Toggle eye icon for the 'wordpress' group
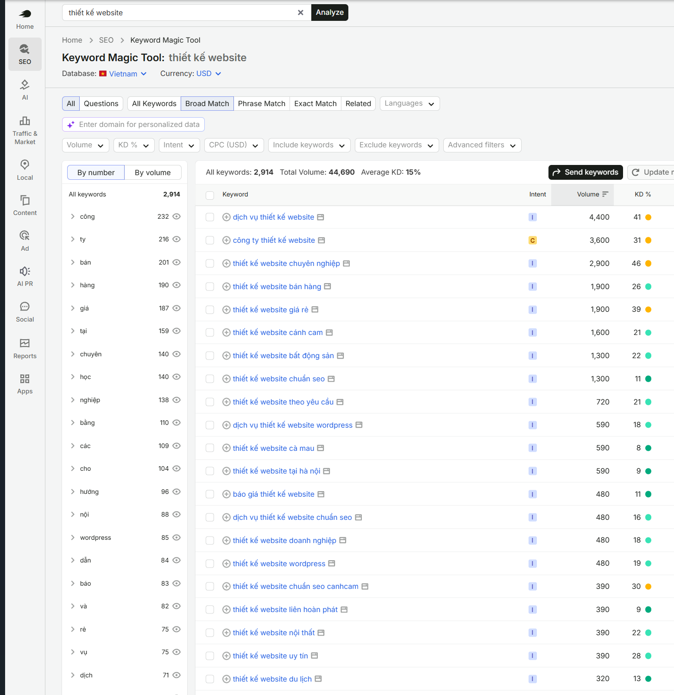Screen dimensions: 674x695 [x=176, y=537]
